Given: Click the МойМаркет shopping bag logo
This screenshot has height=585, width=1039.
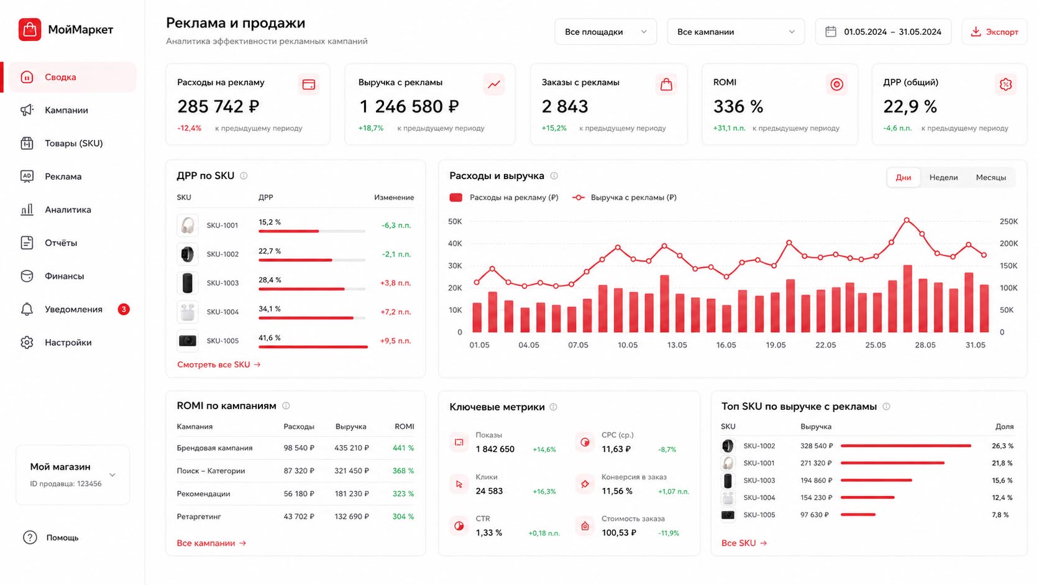Looking at the screenshot, I should [30, 29].
